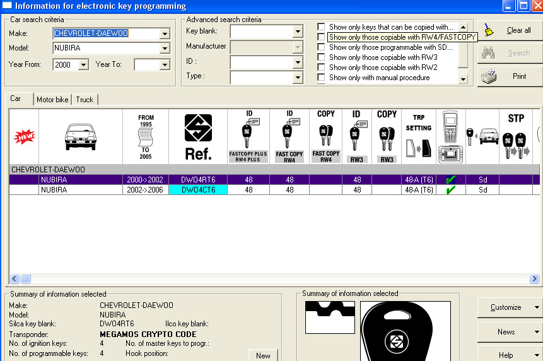Click the key blade profile image
Viewport: 543px width, 361px height.
coord(330,317)
